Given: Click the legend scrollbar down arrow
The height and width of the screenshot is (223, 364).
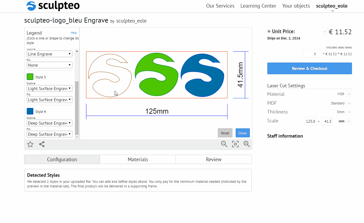Looking at the screenshot, I should tap(77, 137).
